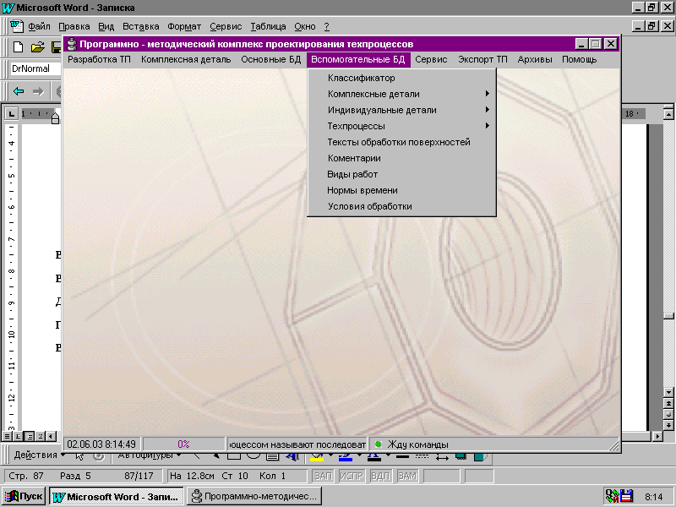Select the object pointer tool in Drawing toolbar
Viewport: 676px width, 507px height.
(79, 455)
